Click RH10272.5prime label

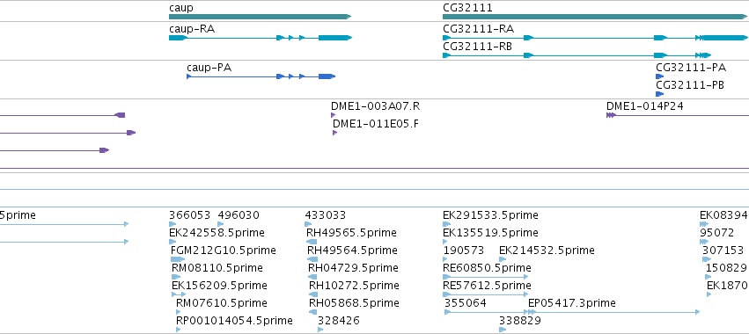(354, 286)
